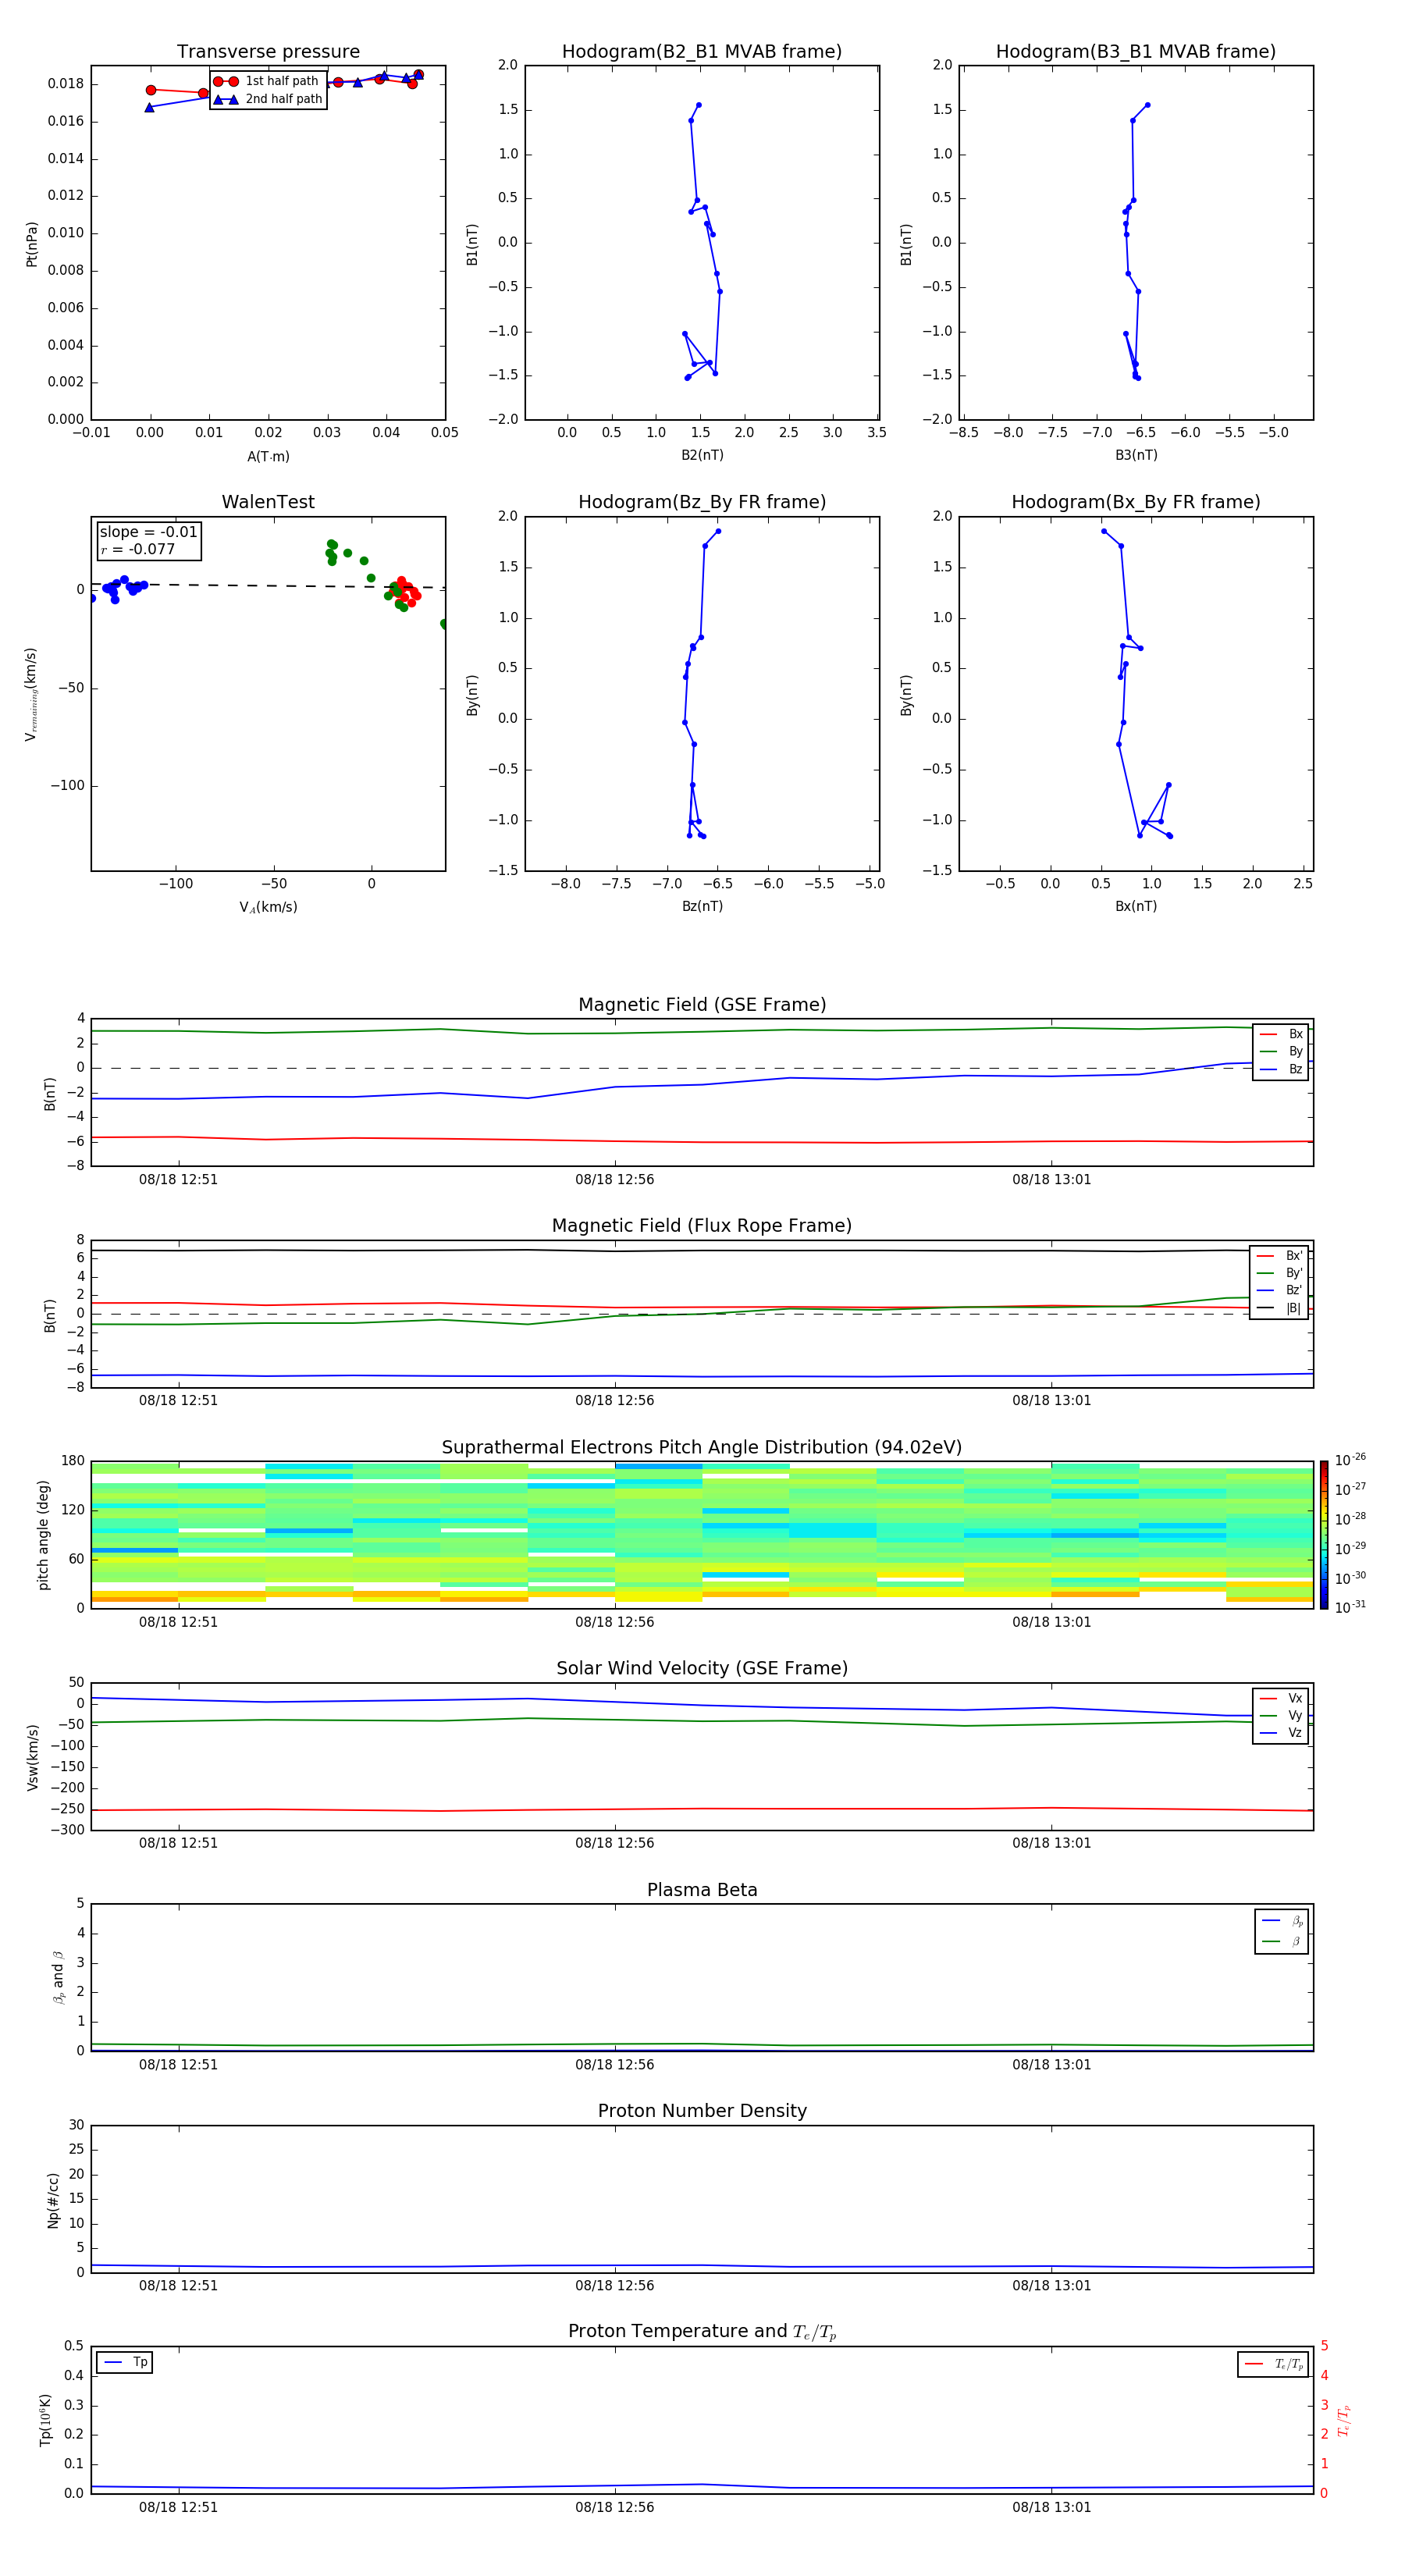Screen dimensions: 1405x2576
Task: Select the "r = -0.077" annotation
Action: point(137,549)
